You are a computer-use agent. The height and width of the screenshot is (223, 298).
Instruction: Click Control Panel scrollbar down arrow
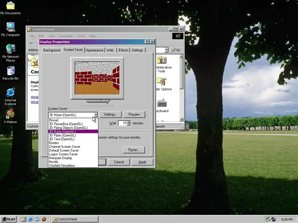pyautogui.click(x=181, y=119)
